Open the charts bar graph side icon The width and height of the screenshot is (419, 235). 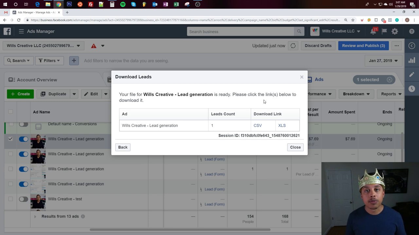(x=412, y=60)
